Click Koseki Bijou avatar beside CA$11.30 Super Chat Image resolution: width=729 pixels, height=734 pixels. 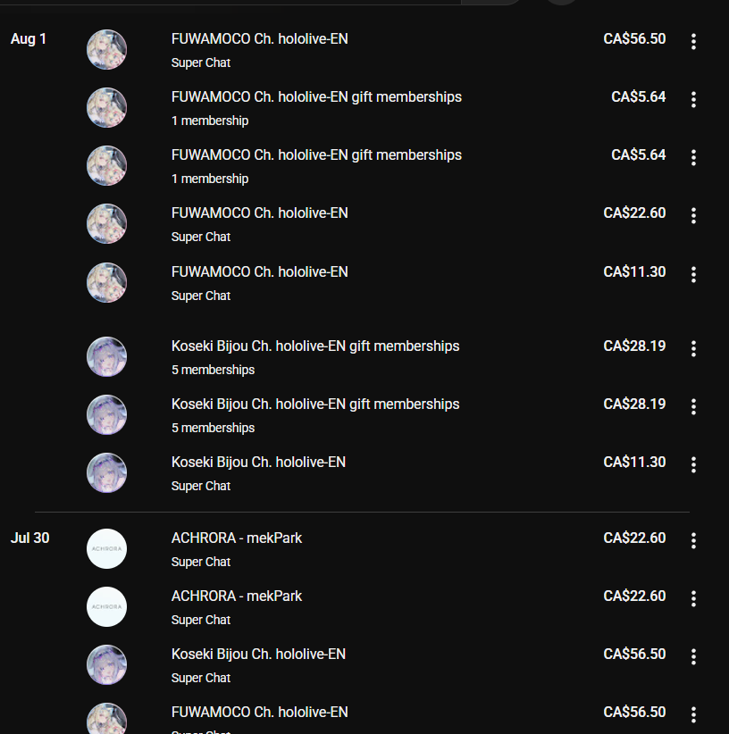point(106,472)
